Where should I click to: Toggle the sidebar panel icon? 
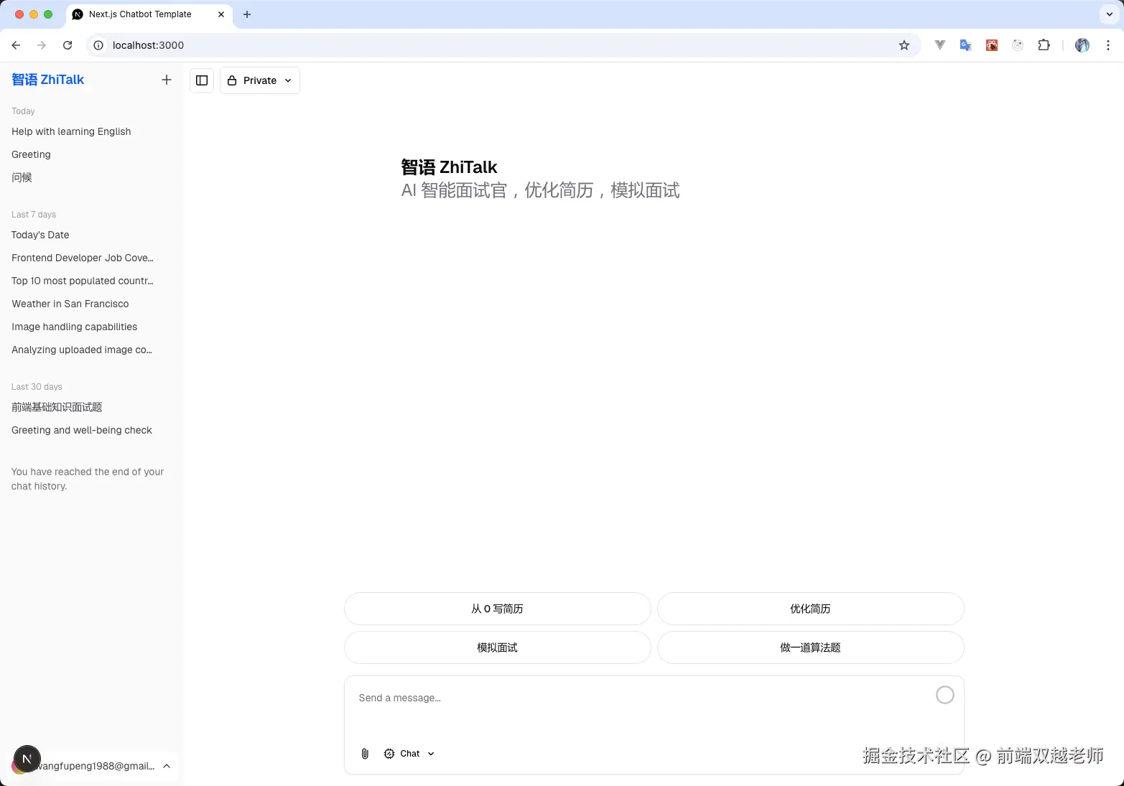(x=202, y=80)
